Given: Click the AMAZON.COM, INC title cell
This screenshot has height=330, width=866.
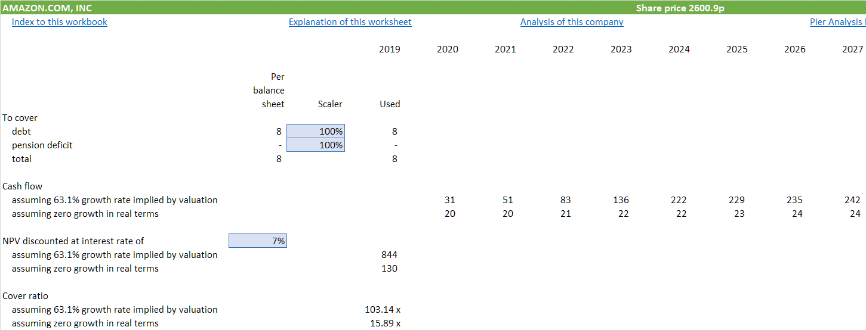Looking at the screenshot, I should click(x=47, y=8).
